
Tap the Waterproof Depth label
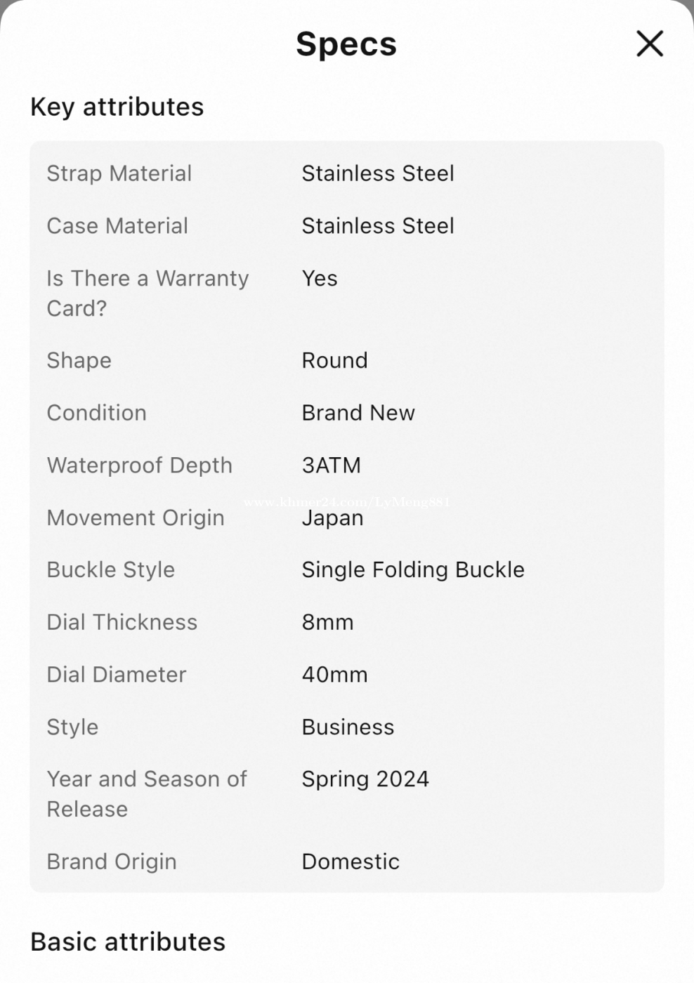point(139,466)
